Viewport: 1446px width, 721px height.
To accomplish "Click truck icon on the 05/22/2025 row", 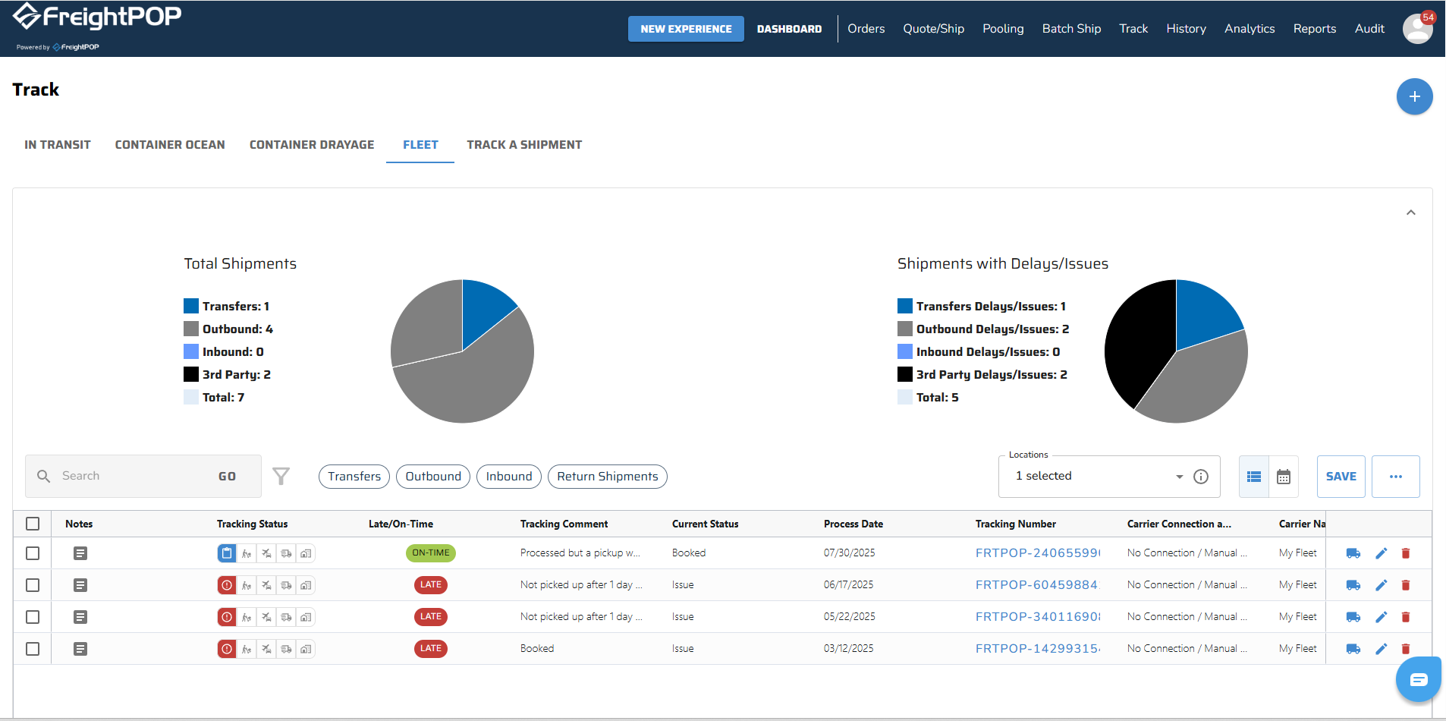I will click(1353, 617).
